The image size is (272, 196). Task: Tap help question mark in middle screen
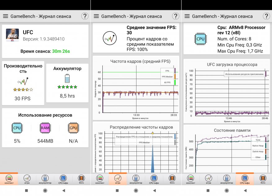(176, 16)
